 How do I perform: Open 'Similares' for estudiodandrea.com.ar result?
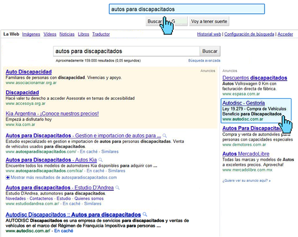point(93,204)
